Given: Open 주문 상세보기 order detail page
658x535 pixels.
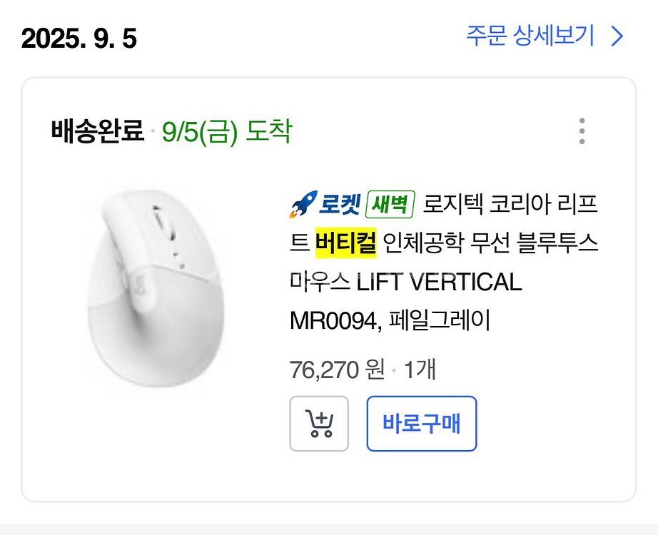Looking at the screenshot, I should point(527,36).
